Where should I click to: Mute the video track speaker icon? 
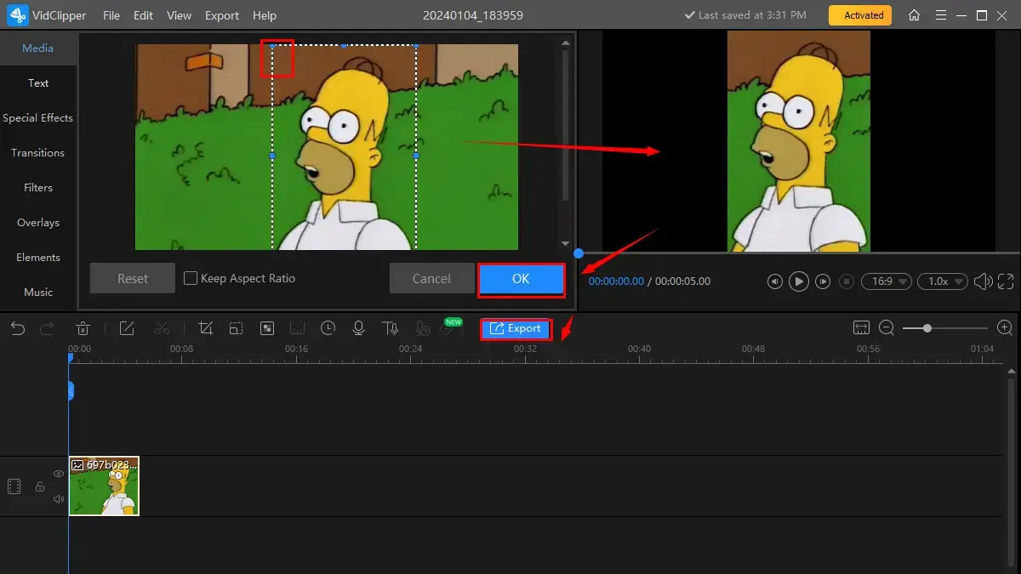pyautogui.click(x=59, y=499)
